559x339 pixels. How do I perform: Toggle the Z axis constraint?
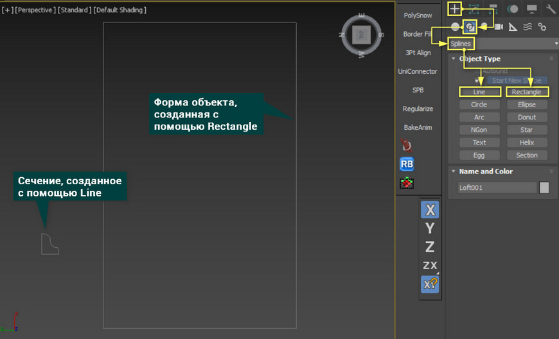pyautogui.click(x=430, y=247)
